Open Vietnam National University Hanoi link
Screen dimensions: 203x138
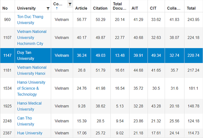tap(31, 70)
